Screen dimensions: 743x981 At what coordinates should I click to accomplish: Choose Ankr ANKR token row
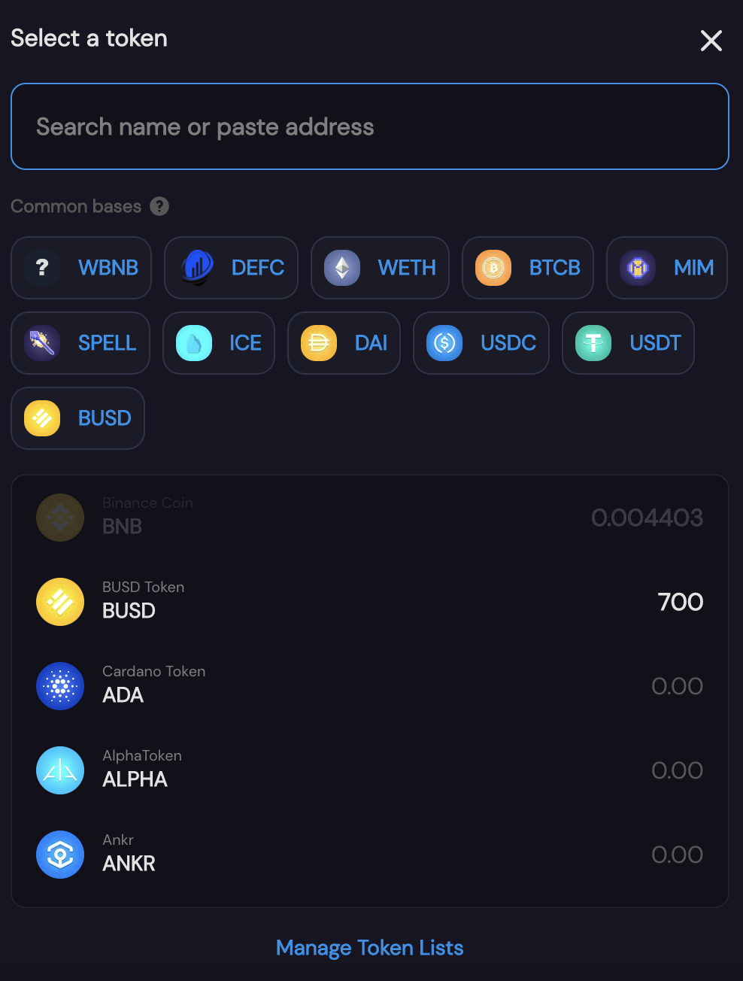point(369,855)
